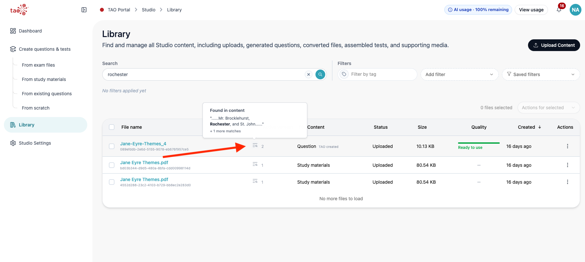Screen dimensions: 585x262
Task: Open Jane Eyre Themes.pdf with id 4552d288
Action: tap(144, 179)
